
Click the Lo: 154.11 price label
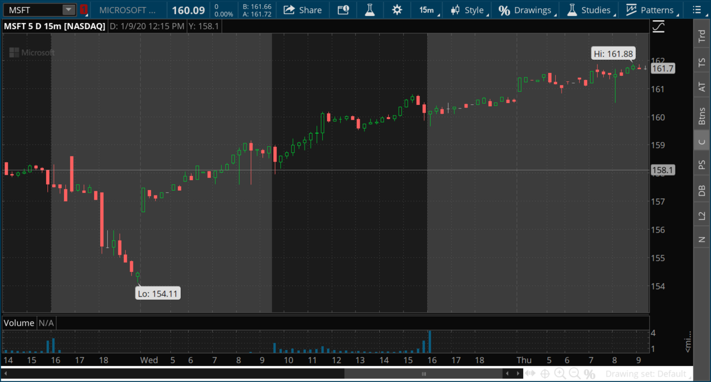coord(157,293)
